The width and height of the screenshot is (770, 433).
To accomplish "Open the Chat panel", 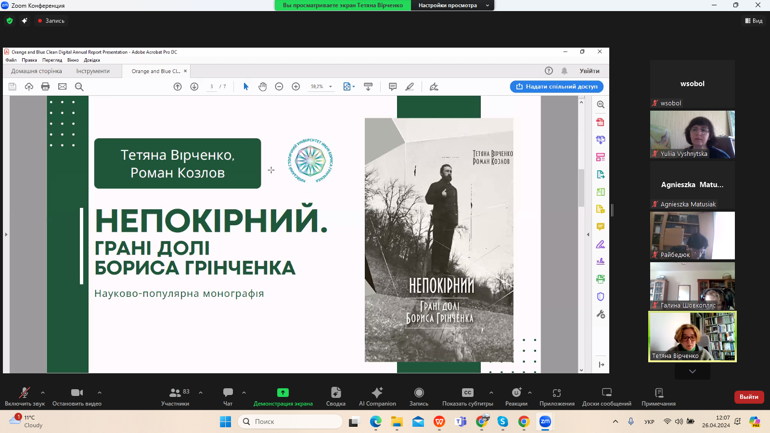I will [228, 396].
